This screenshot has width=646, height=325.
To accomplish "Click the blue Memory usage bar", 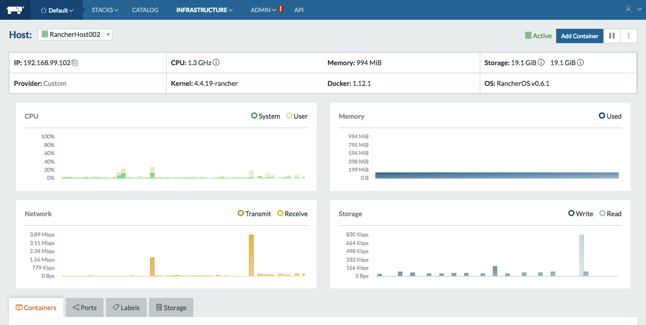I will coord(497,175).
